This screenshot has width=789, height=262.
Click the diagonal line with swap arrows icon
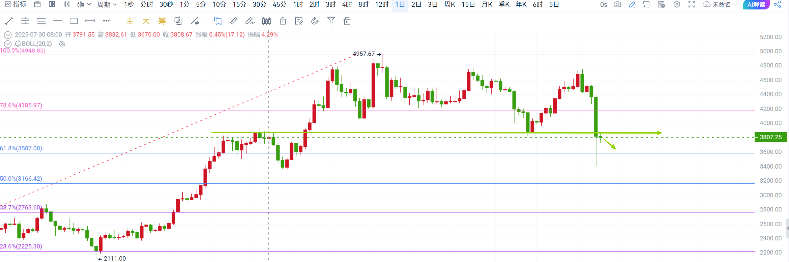coord(195,21)
